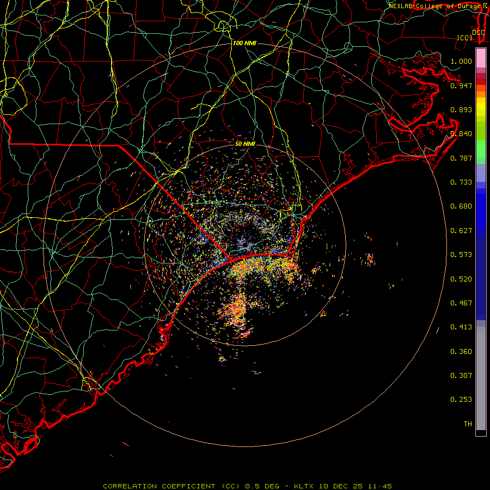
Task: Click the 0.627 legend value
Action: pos(461,231)
